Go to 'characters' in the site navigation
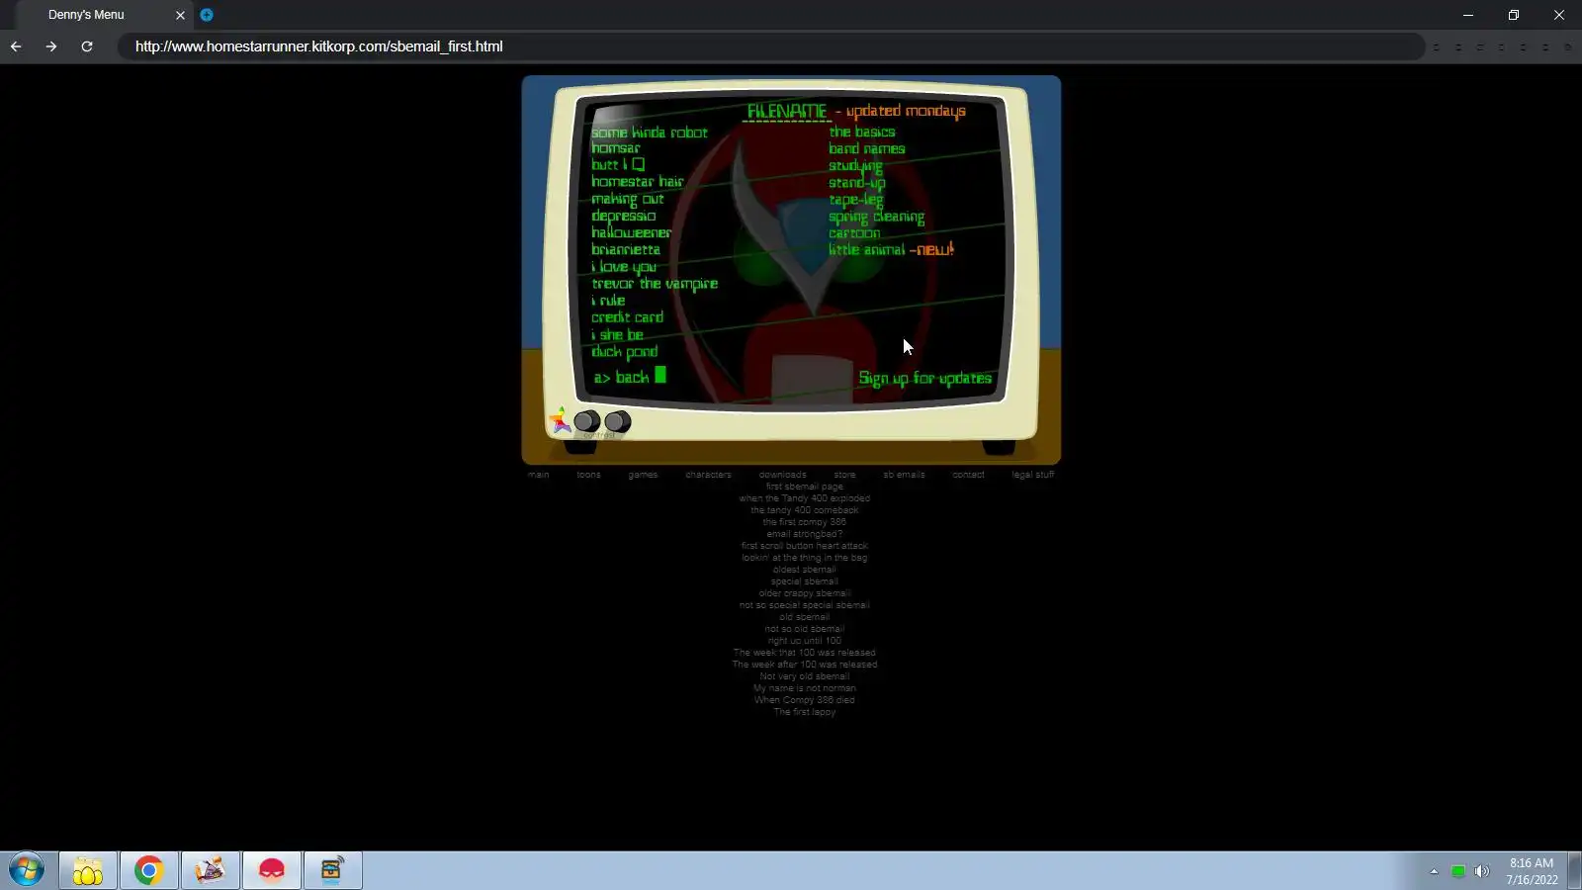 (709, 475)
